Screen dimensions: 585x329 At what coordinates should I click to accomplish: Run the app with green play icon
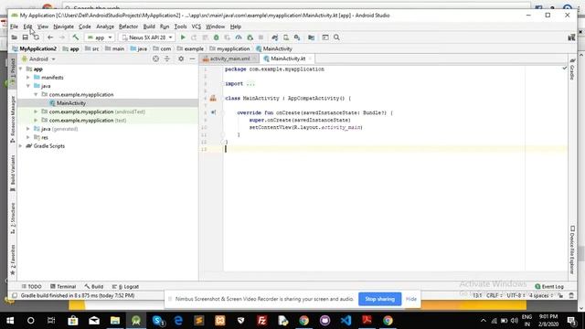click(183, 37)
